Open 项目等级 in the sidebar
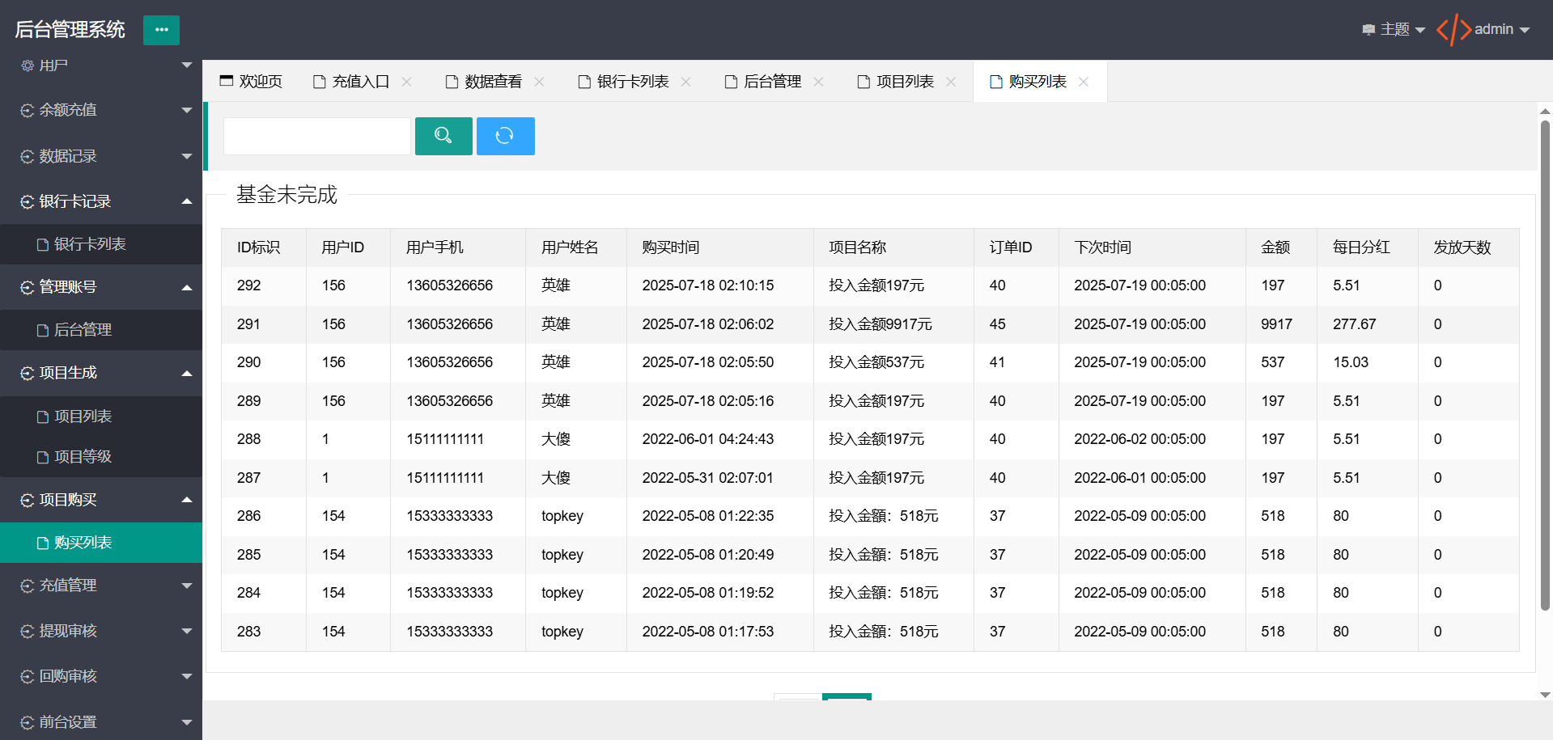This screenshot has height=740, width=1553. tap(101, 457)
